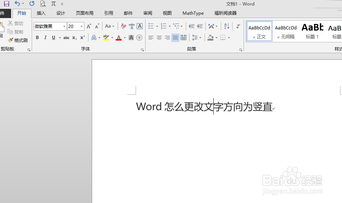
Task: Apply multilevel list
Action: point(176,26)
